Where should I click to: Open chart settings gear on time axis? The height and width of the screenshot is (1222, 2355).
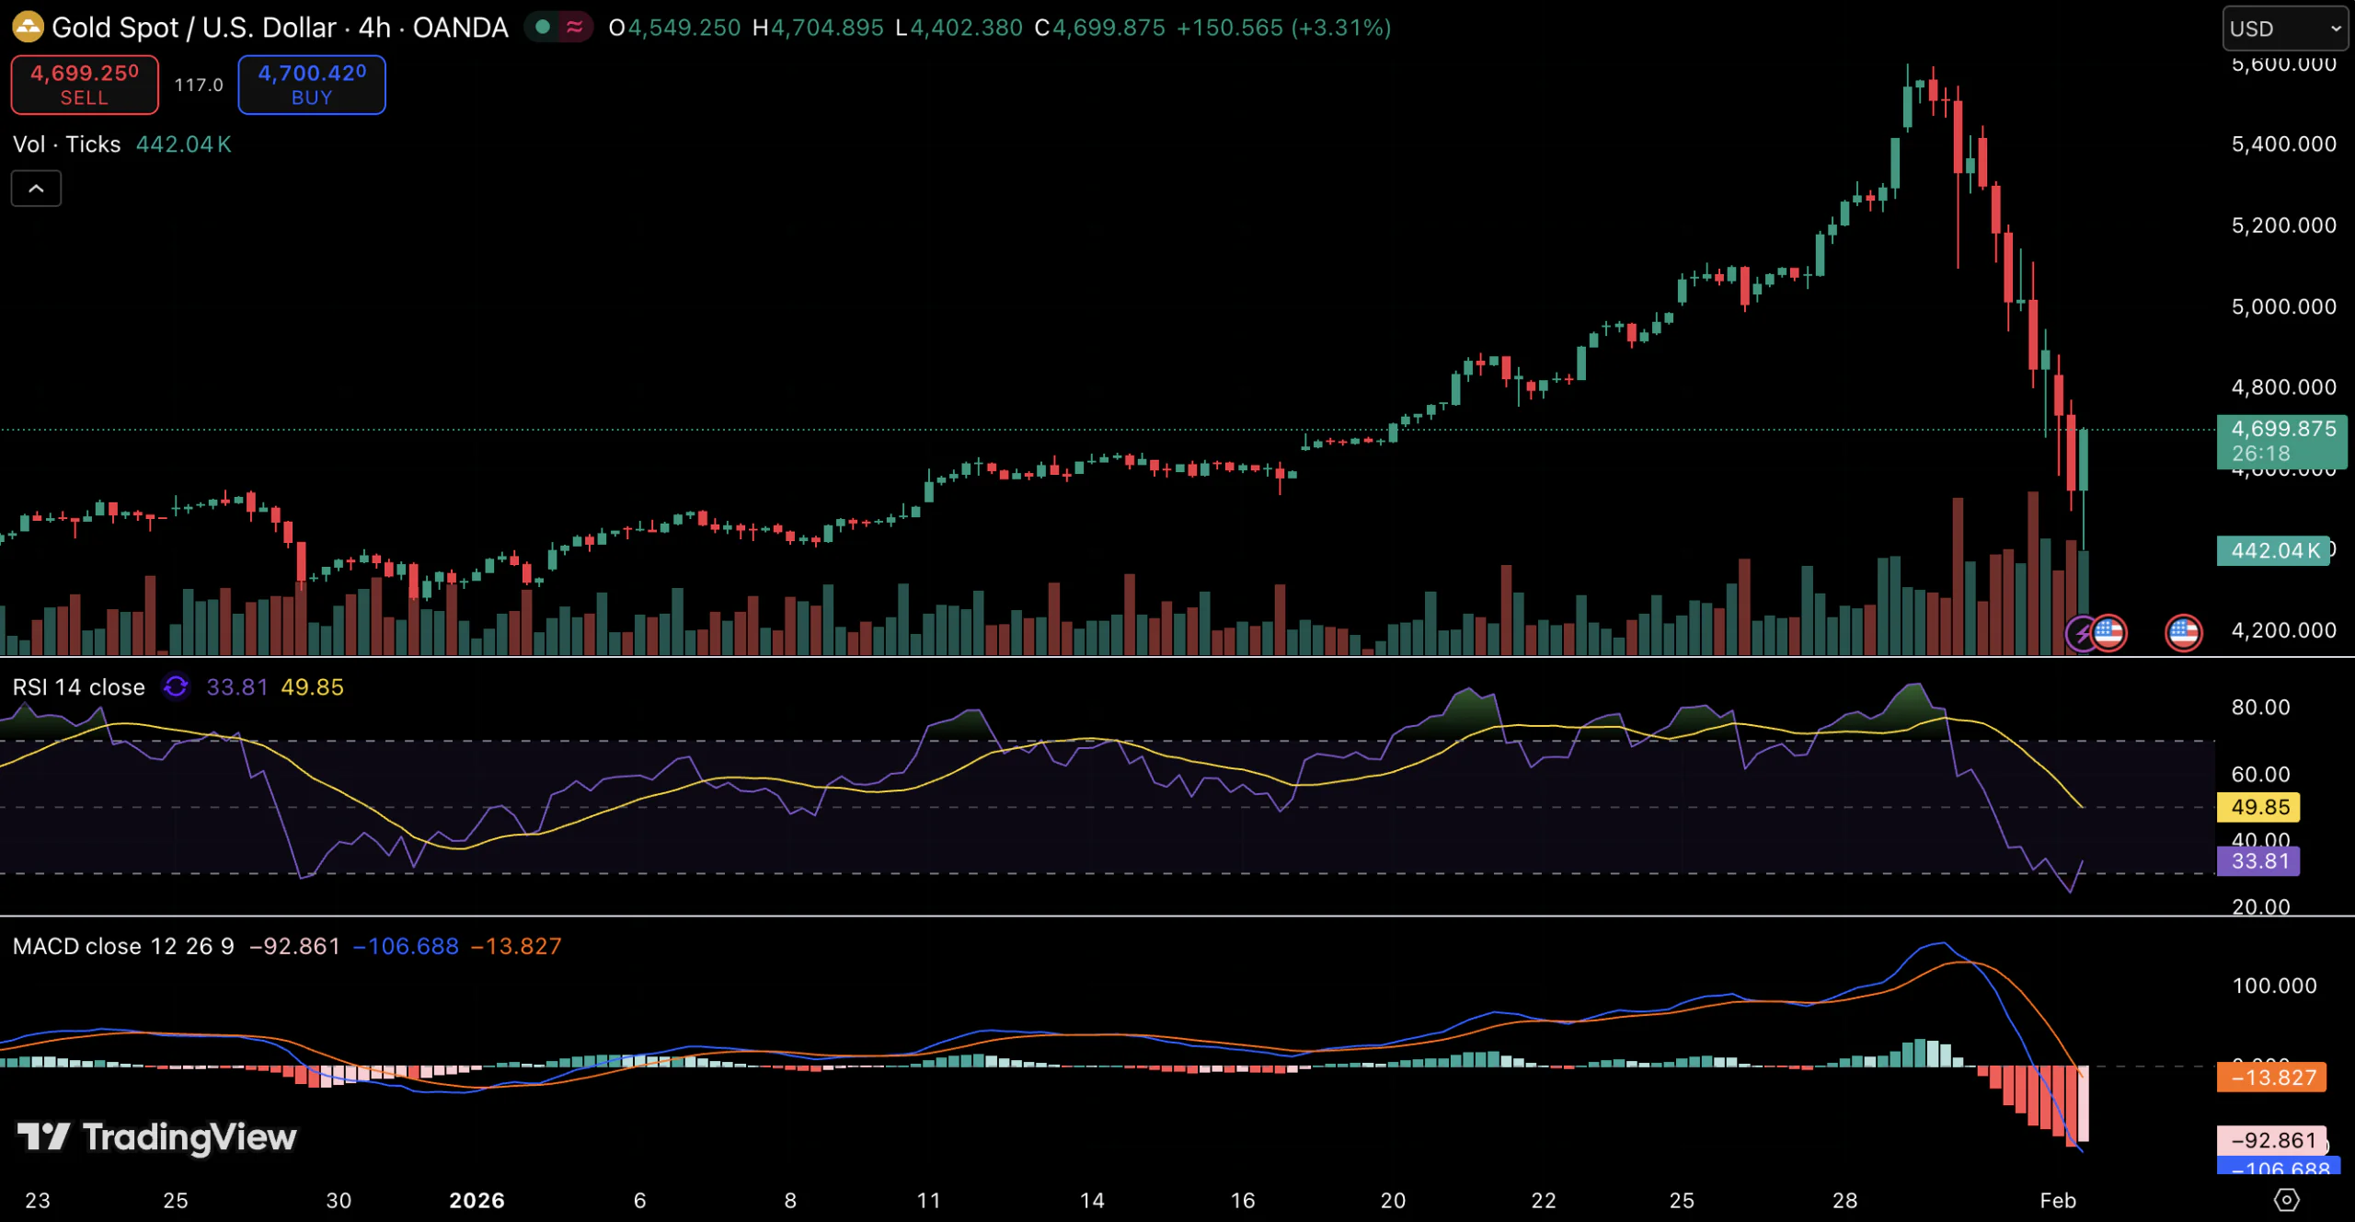pos(2286,1200)
